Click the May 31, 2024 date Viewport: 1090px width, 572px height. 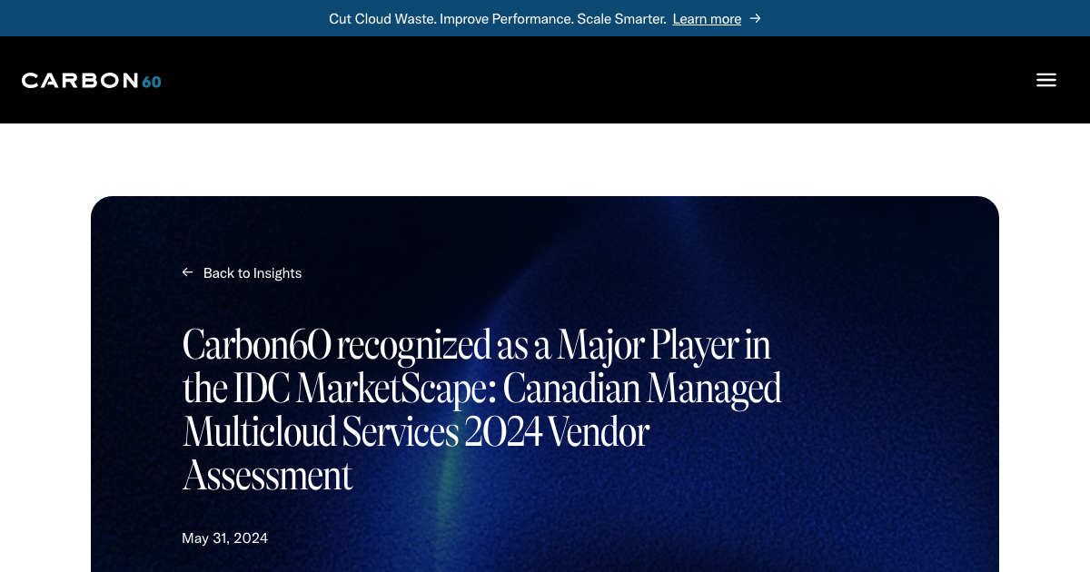pyautogui.click(x=225, y=537)
